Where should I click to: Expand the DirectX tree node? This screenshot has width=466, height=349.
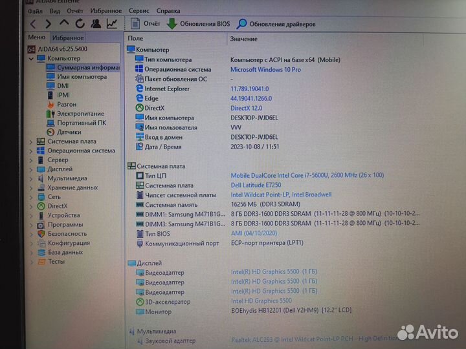tap(31, 207)
